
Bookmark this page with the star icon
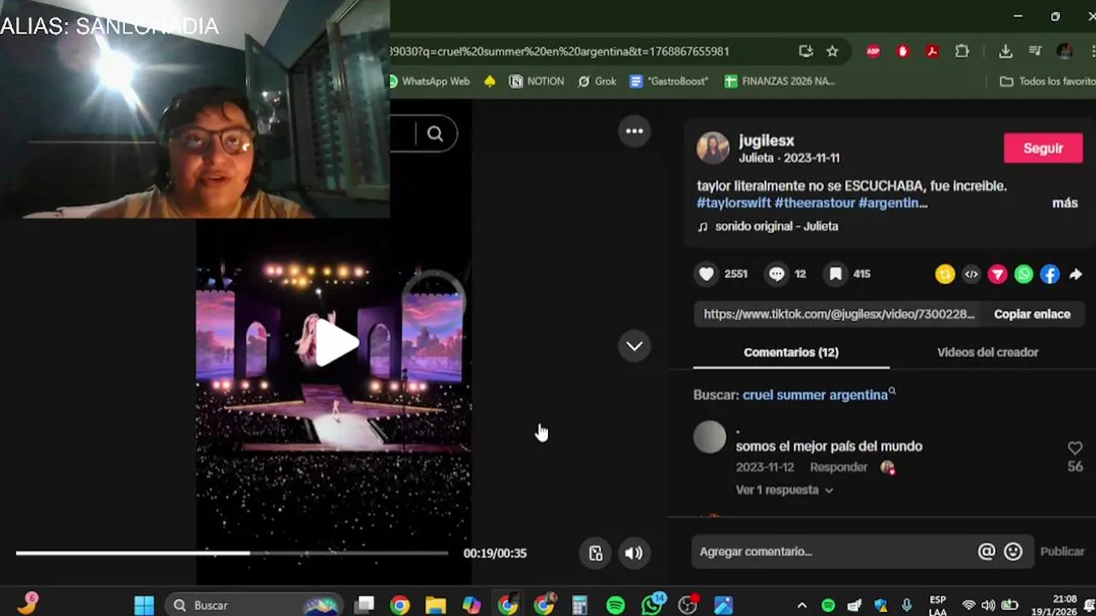tap(832, 51)
